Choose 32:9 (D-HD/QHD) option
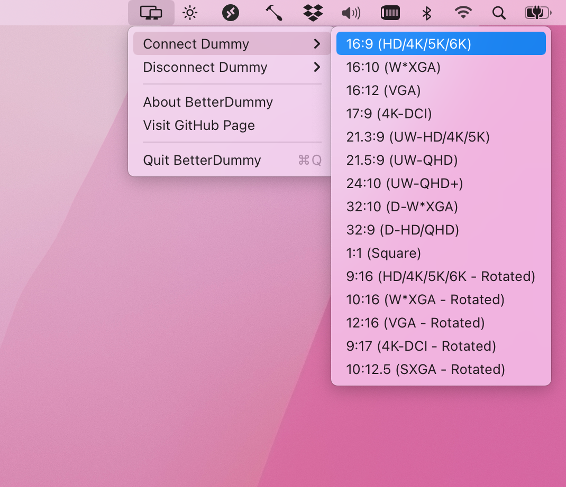 (x=441, y=230)
